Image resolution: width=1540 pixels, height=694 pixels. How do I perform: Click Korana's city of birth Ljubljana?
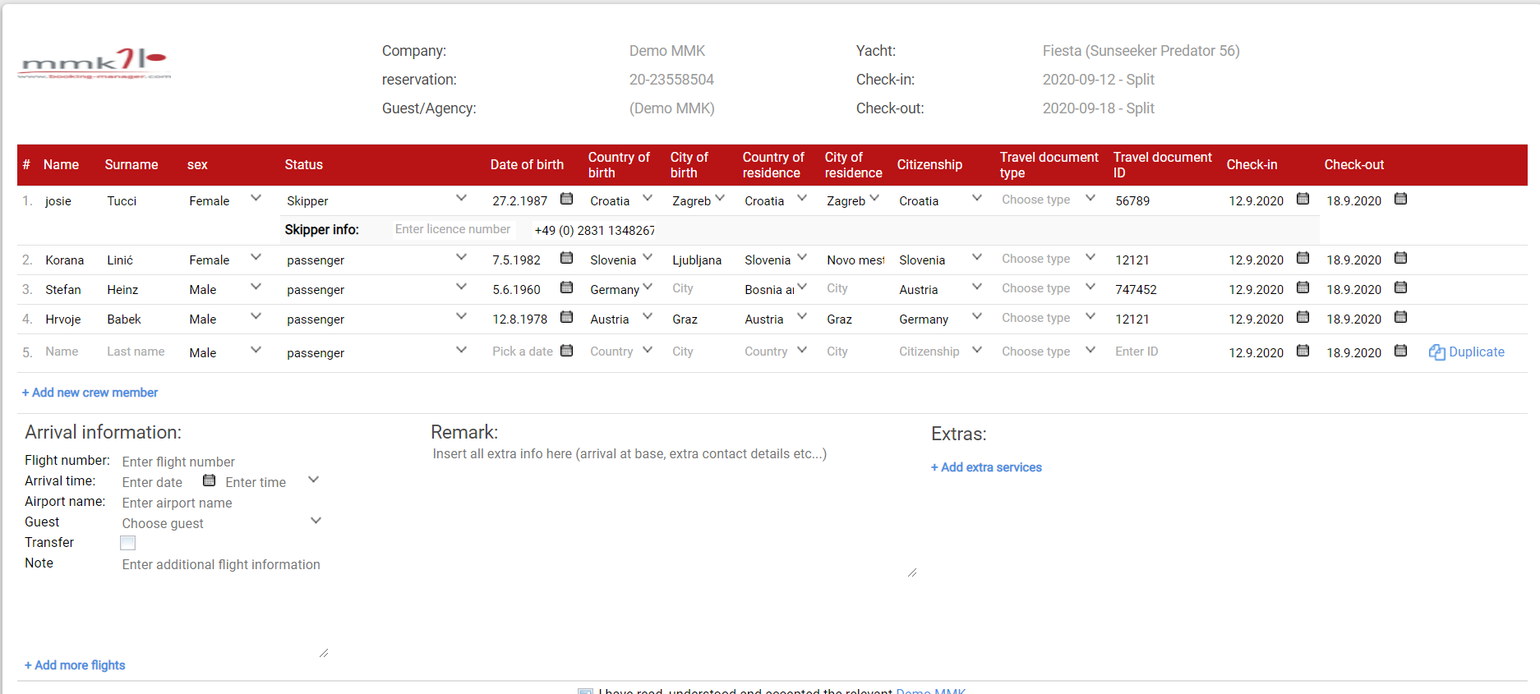(697, 260)
